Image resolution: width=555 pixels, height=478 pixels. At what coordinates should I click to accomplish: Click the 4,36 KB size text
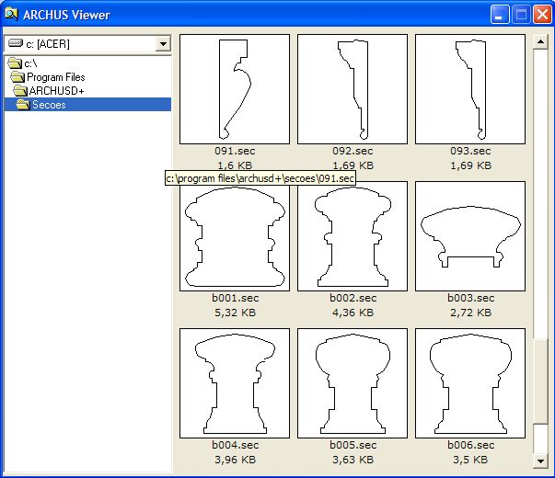click(353, 313)
